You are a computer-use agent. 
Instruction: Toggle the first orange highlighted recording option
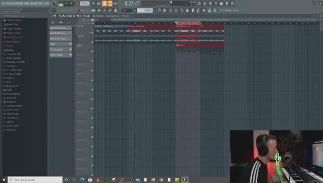(104, 4)
